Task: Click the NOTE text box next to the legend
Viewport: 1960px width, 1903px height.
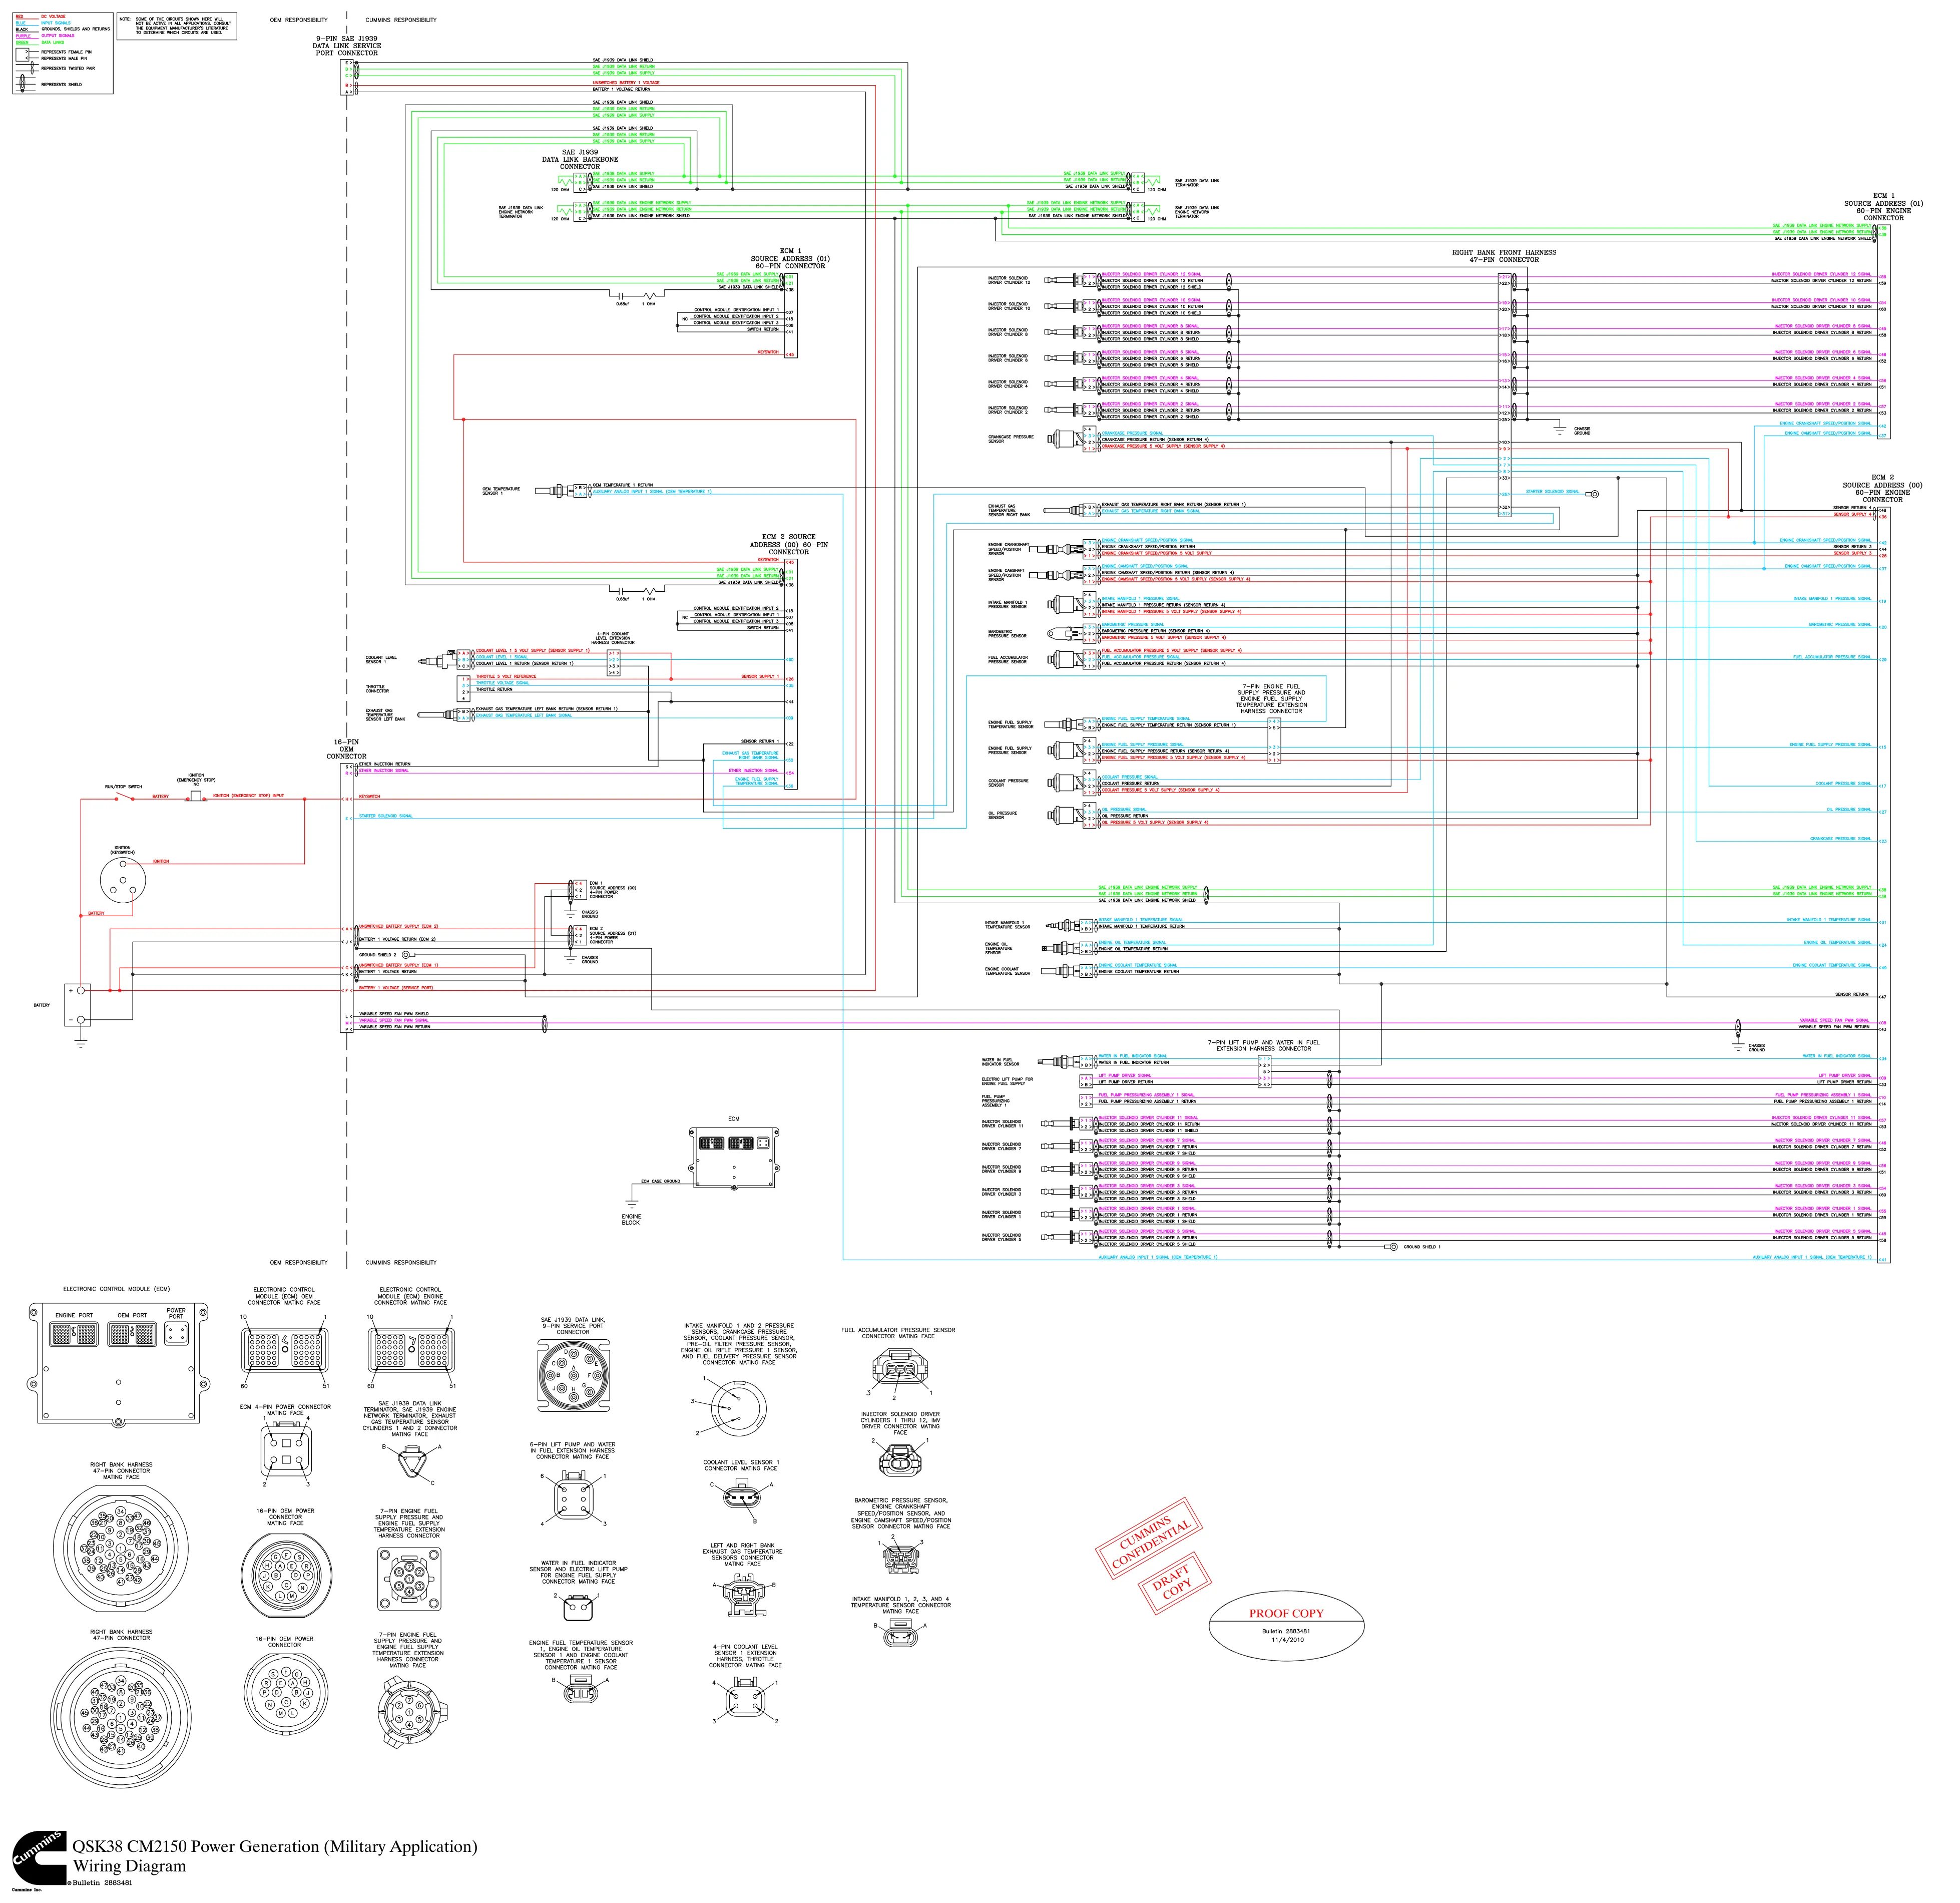Action: pyautogui.click(x=176, y=27)
